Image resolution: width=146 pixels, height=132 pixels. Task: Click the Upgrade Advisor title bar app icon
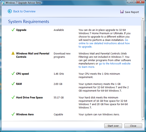(x=3, y=3)
